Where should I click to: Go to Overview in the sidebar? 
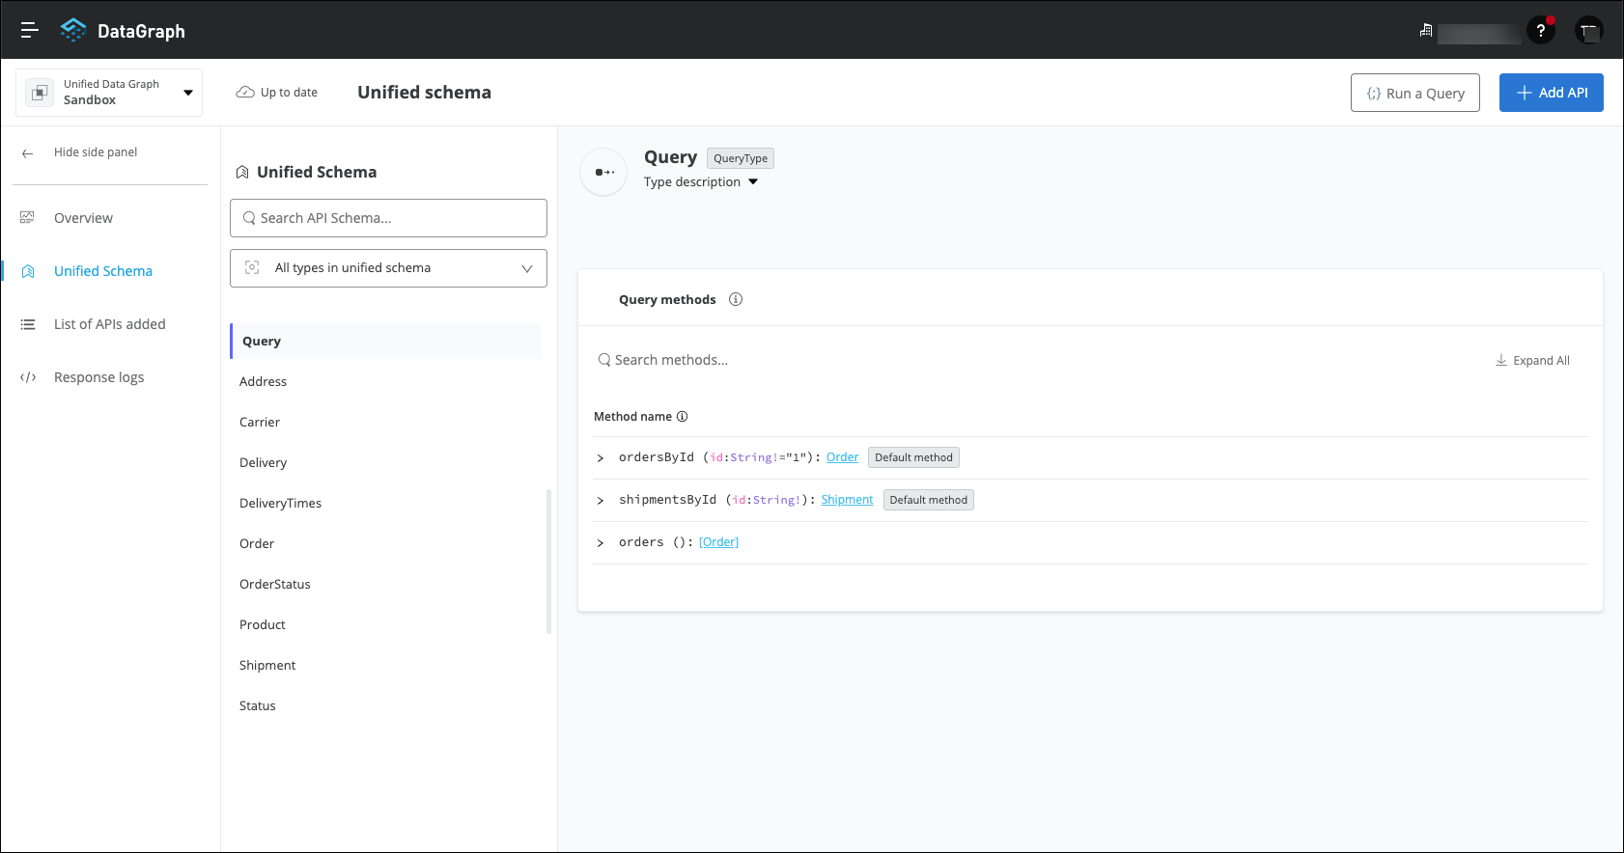(83, 218)
